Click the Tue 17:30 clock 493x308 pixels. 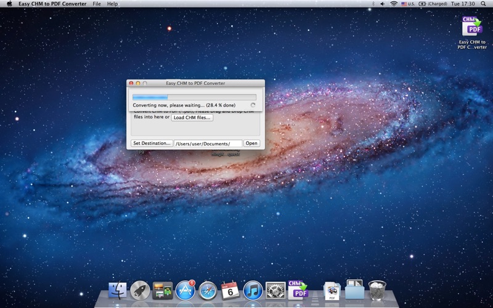point(463,4)
